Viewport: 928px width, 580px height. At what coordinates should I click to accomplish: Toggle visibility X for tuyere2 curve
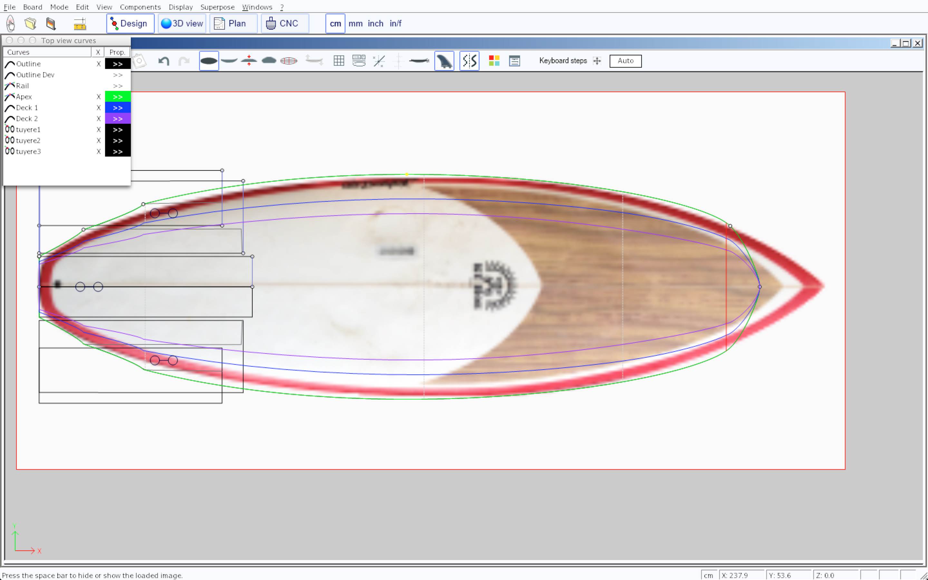[x=99, y=141]
